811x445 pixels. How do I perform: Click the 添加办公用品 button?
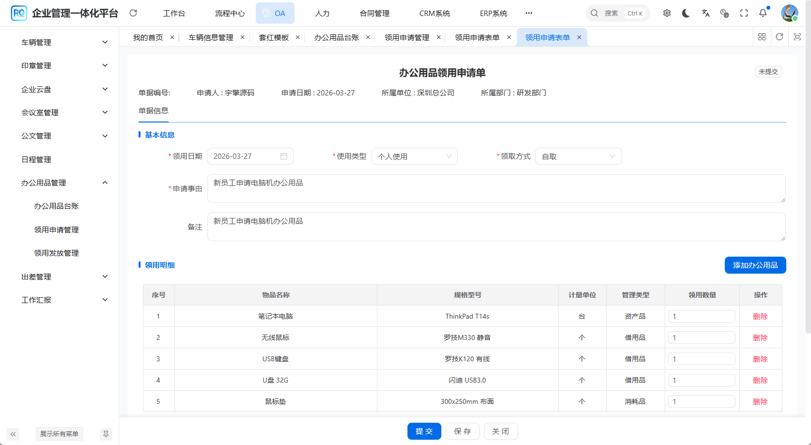[x=755, y=265]
